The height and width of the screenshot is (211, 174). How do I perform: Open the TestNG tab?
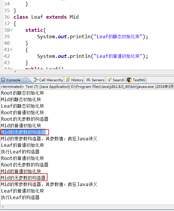[136, 80]
